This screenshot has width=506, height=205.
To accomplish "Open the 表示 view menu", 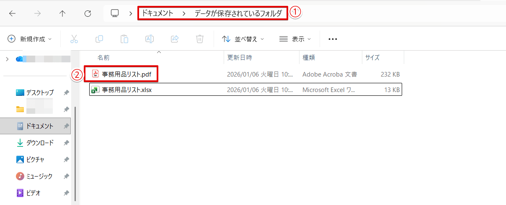I will pos(295,39).
